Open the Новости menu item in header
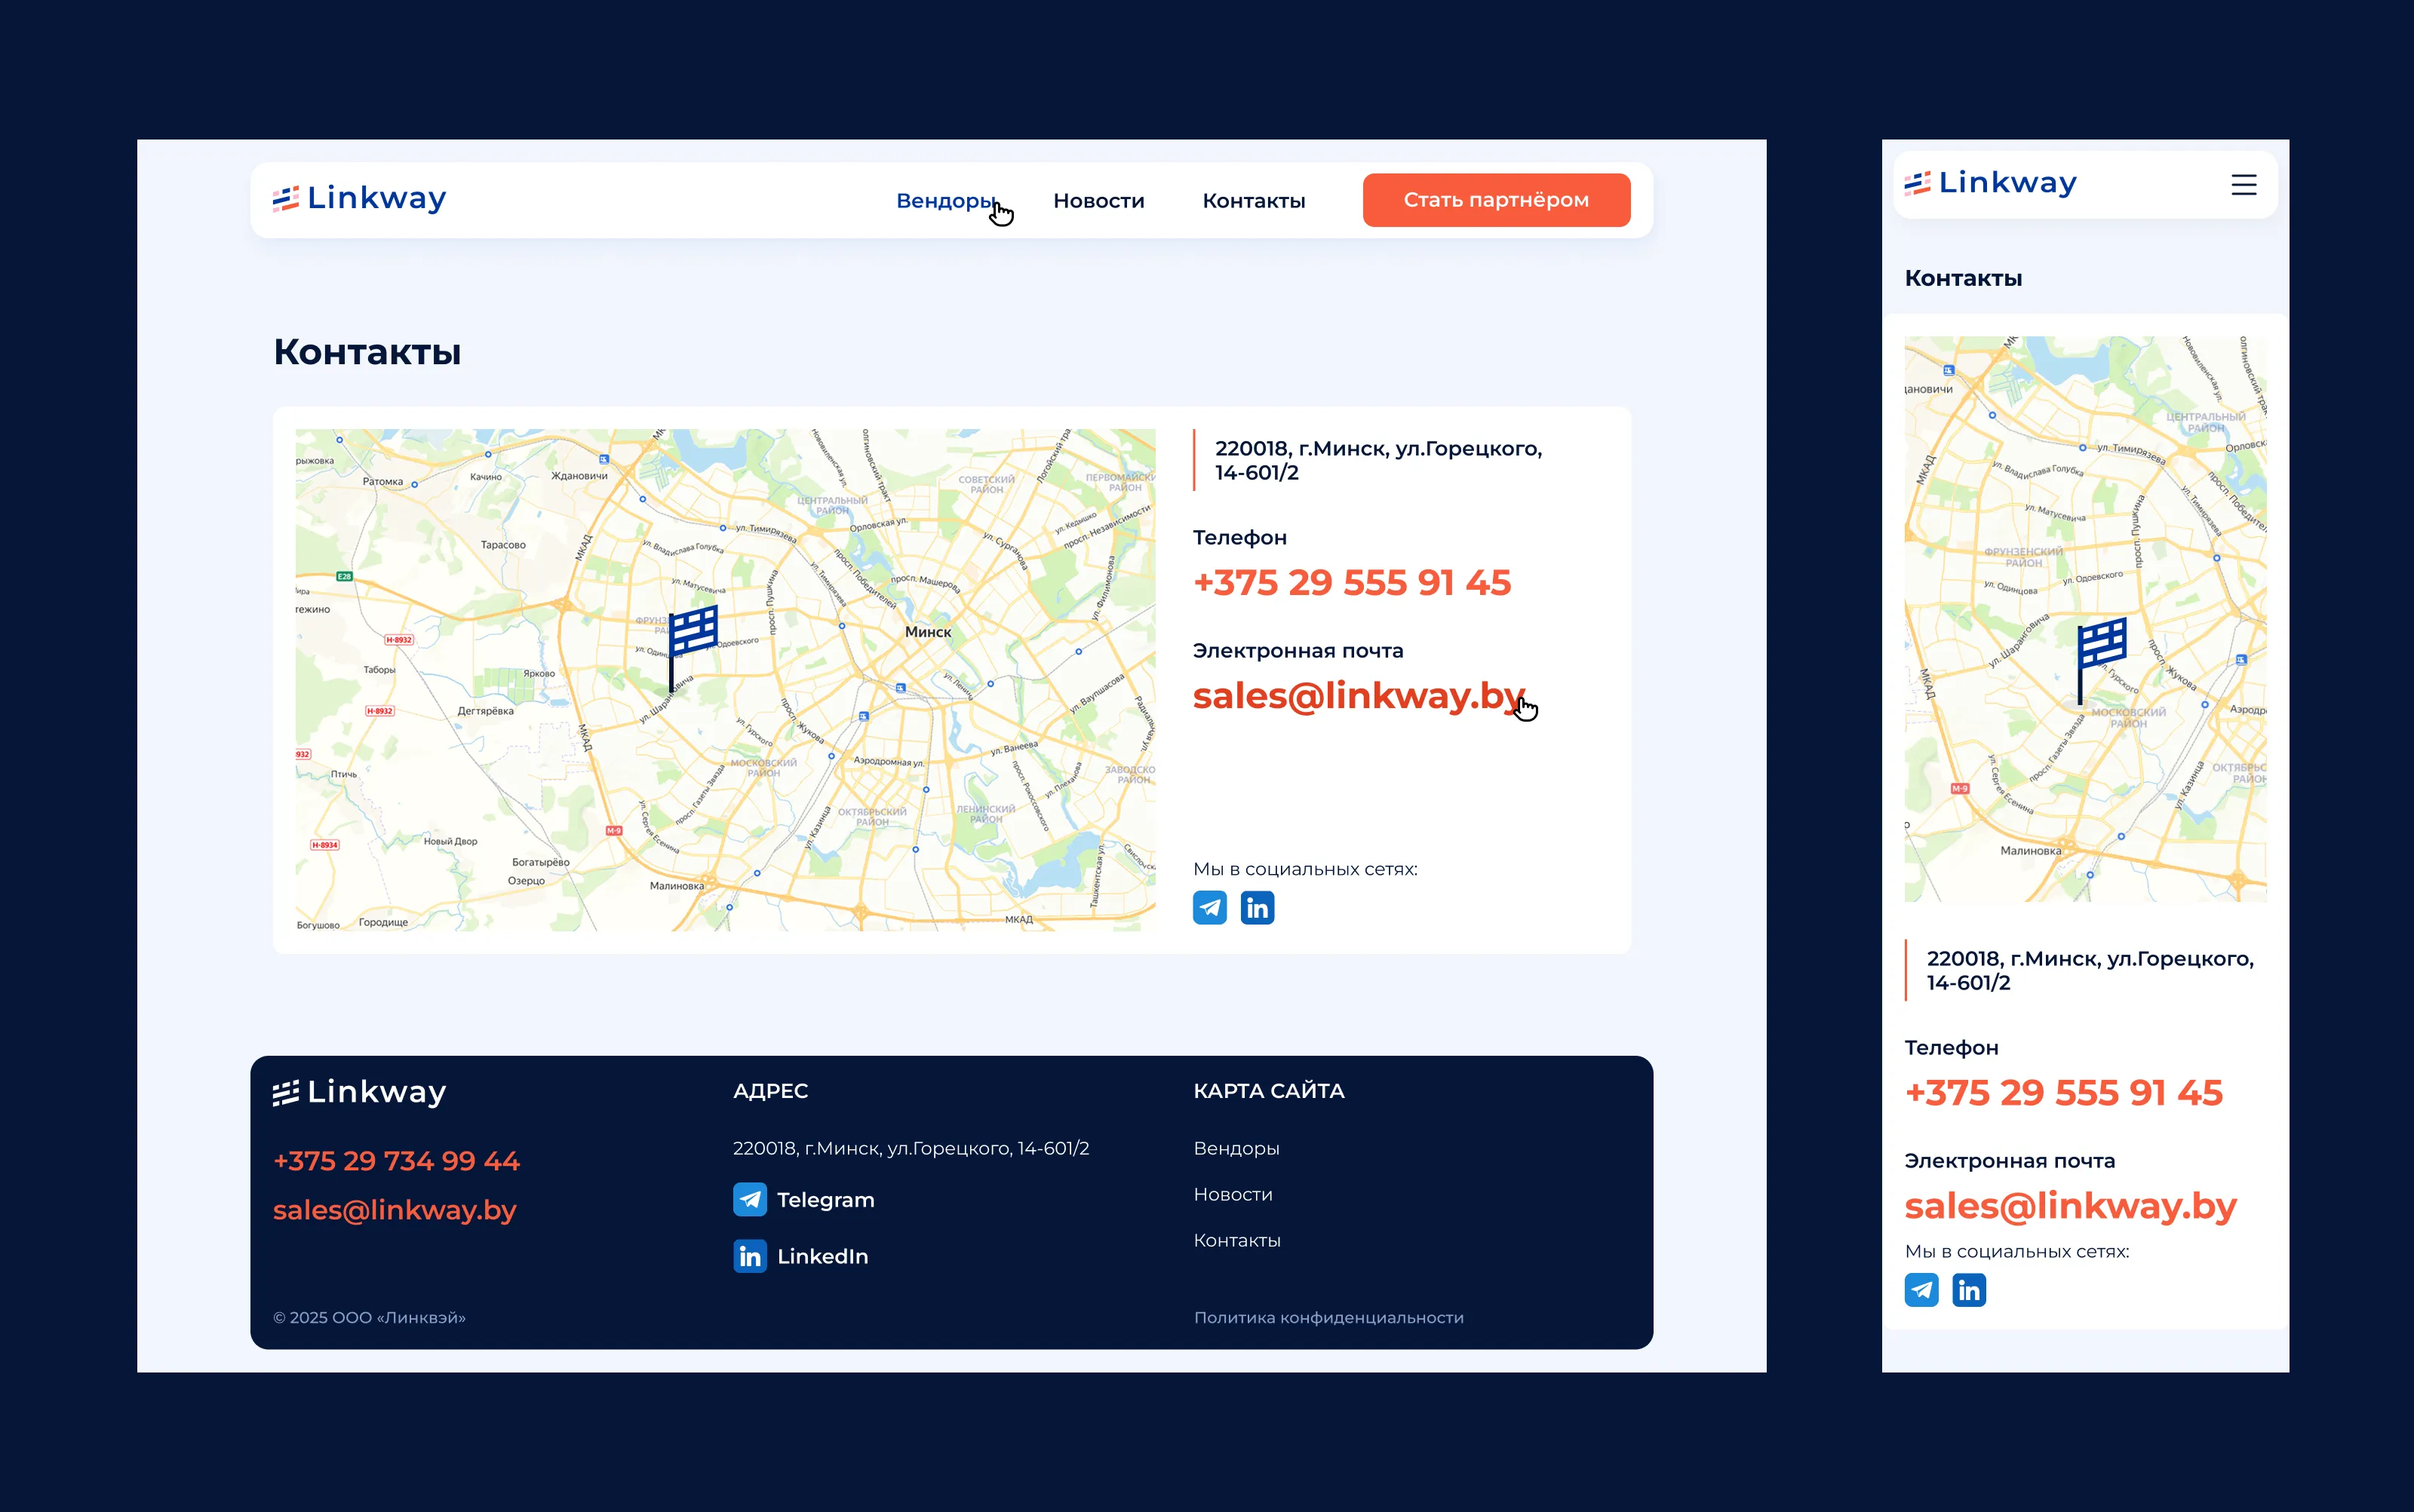The height and width of the screenshot is (1512, 2414). tap(1098, 201)
